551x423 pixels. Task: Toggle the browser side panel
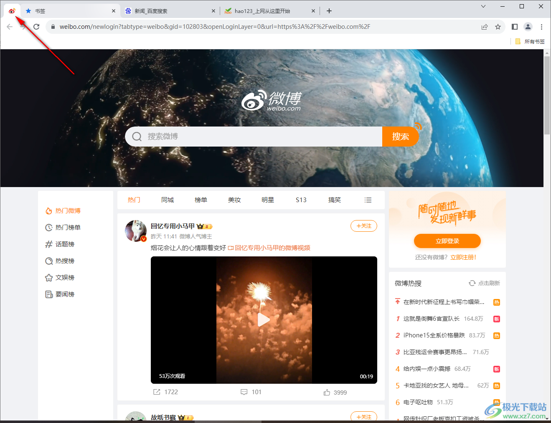click(515, 27)
